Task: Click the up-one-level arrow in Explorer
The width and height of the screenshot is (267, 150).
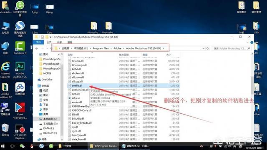Action: (51, 48)
